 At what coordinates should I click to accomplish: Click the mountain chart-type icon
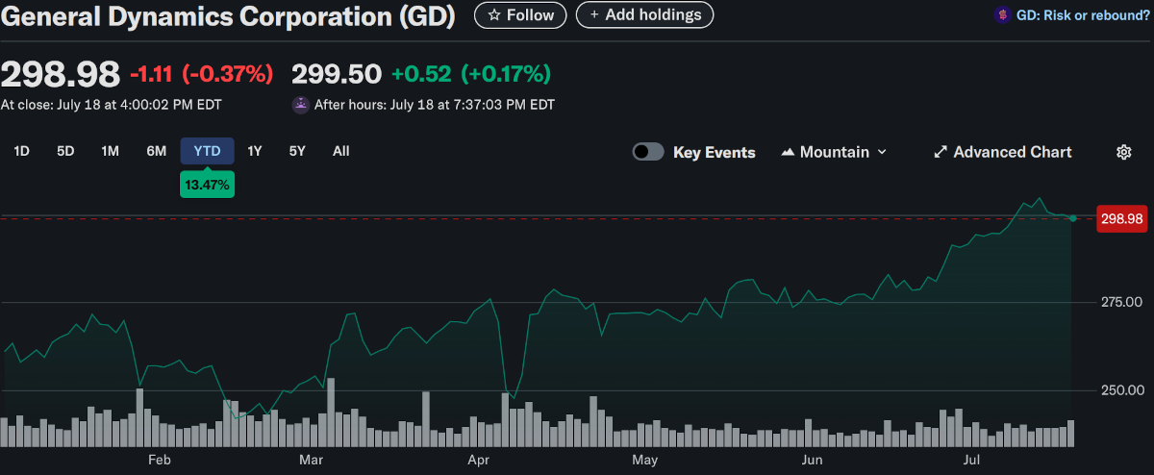[x=788, y=152]
